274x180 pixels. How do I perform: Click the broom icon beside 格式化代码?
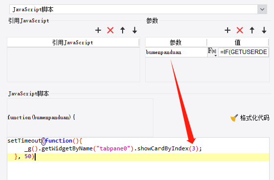coord(234,118)
